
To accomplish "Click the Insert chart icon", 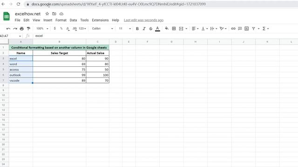I will (x=247, y=29).
